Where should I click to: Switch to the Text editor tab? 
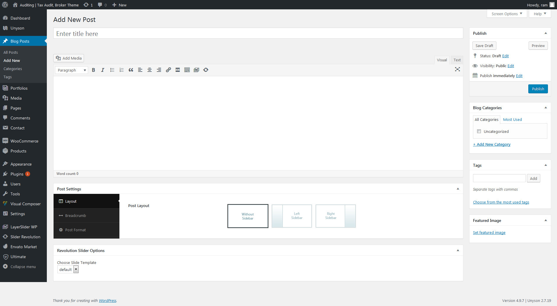[x=457, y=60]
